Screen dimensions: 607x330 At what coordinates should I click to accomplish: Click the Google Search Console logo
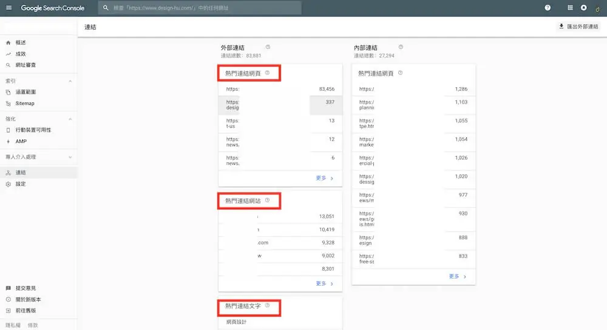click(x=53, y=8)
